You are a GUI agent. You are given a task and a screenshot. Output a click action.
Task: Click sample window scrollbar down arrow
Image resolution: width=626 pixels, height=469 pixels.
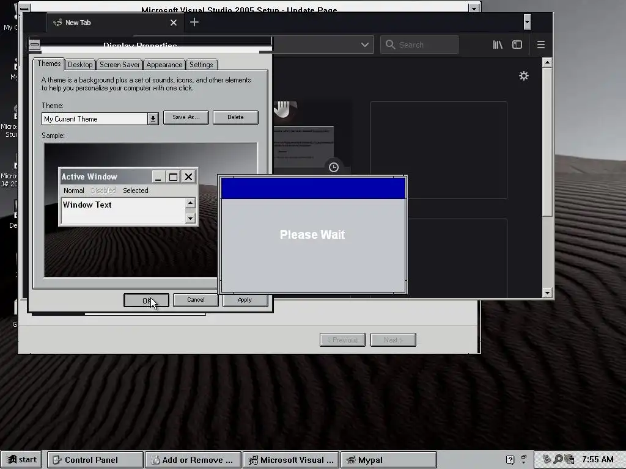click(190, 218)
